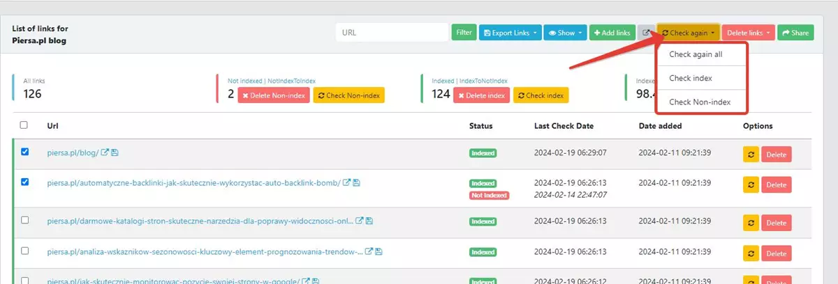Click yellow Check Non-index button beside Delete Non-index
838x284 pixels.
tap(348, 95)
